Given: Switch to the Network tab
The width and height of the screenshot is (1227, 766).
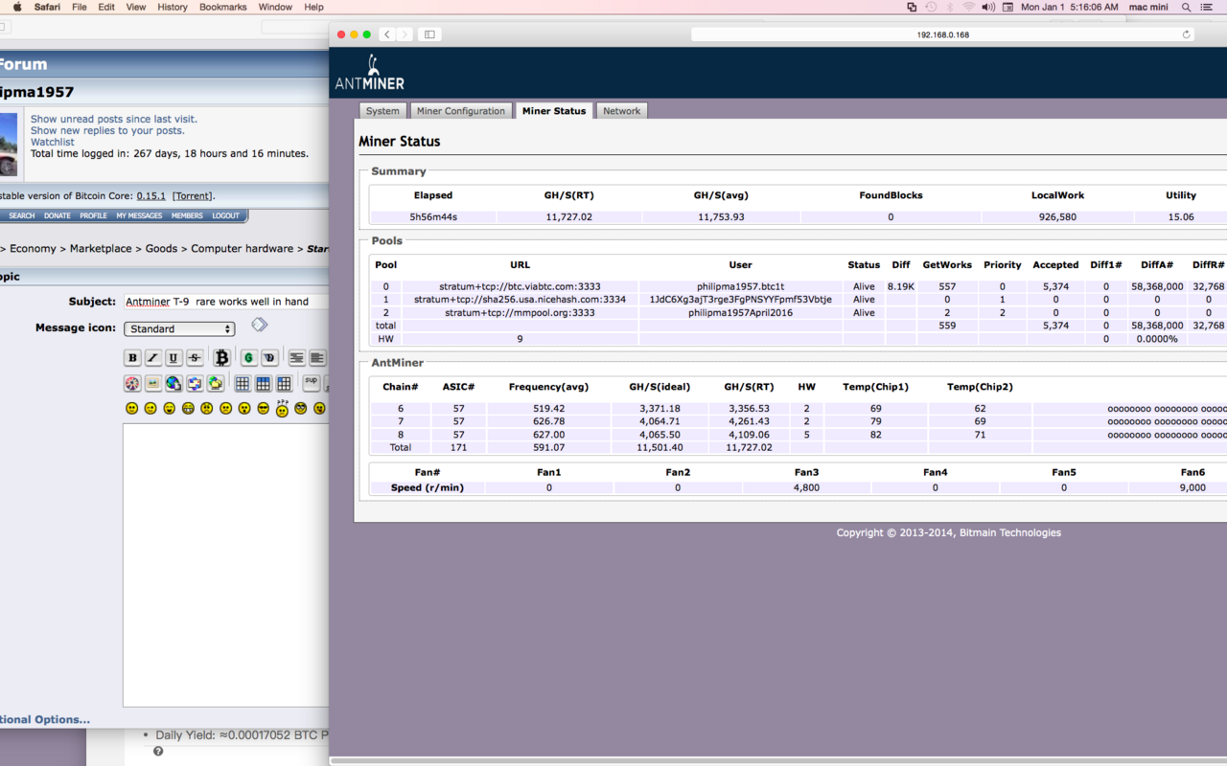Looking at the screenshot, I should 621,111.
